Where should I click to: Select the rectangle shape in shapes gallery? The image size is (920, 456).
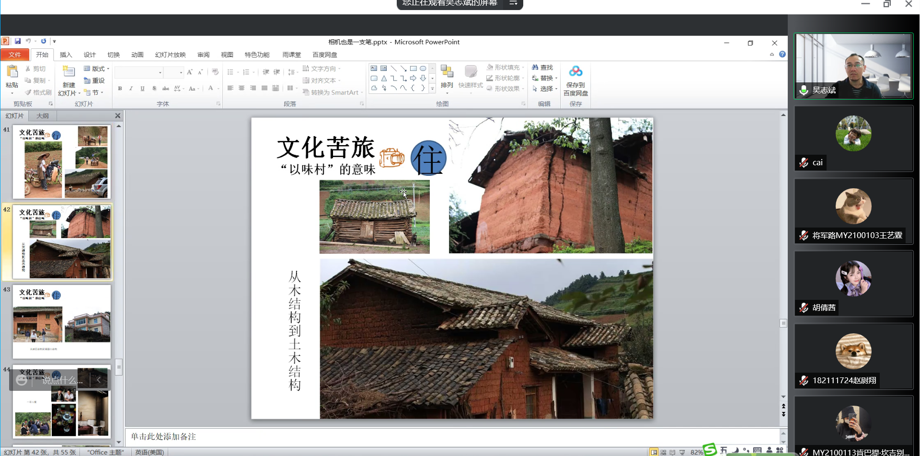[413, 68]
